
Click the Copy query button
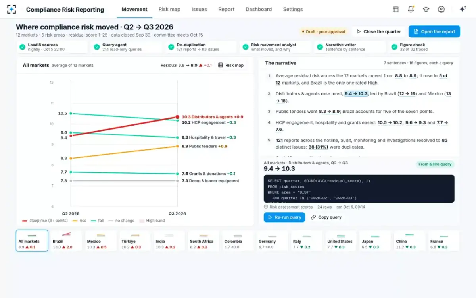[326, 217]
